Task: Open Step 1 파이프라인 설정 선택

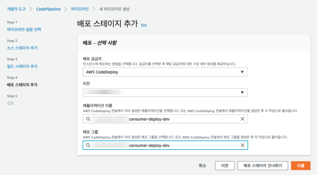Action: [x=24, y=29]
